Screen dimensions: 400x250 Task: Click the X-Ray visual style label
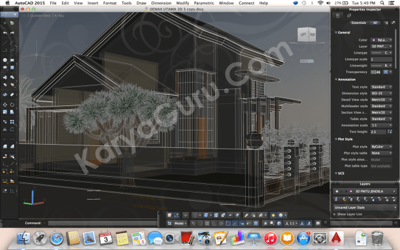click(59, 16)
